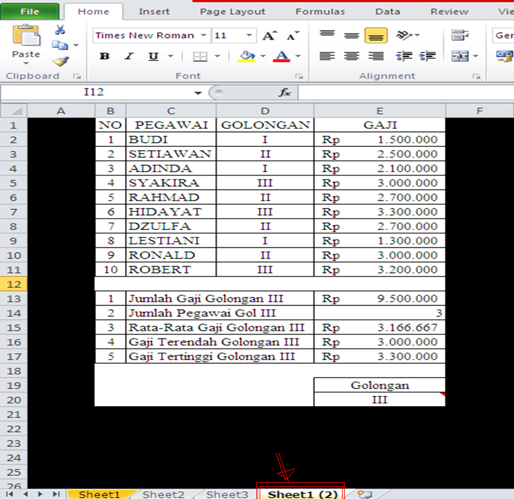
Task: Increase font size with Grow Font
Action: [270, 36]
